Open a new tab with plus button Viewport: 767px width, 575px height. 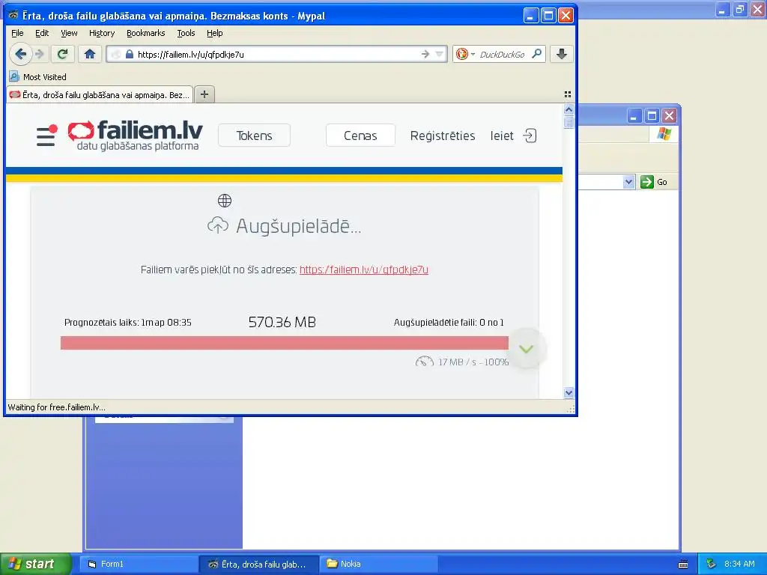[x=204, y=94]
